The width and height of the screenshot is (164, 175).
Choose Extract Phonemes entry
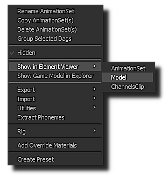coord(41,118)
